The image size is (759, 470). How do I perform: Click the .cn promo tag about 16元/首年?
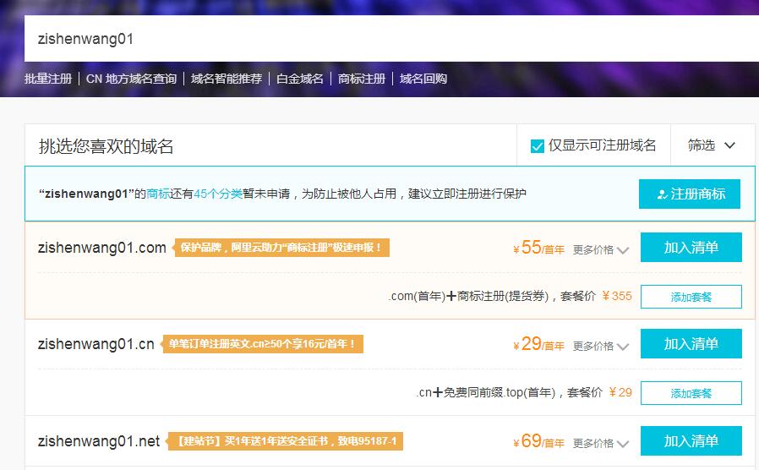(x=262, y=344)
